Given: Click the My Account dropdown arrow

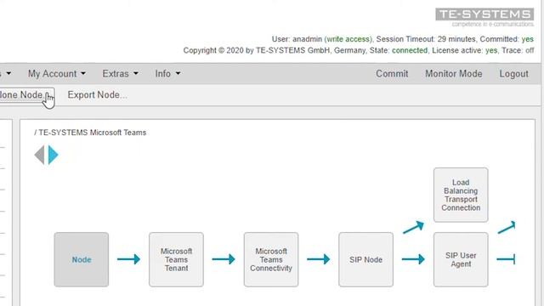Looking at the screenshot, I should tap(83, 74).
